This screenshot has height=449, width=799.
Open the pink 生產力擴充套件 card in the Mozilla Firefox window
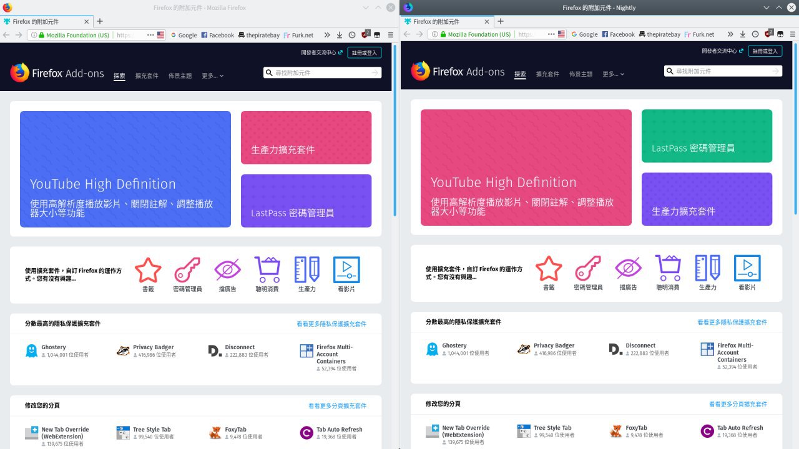click(306, 138)
